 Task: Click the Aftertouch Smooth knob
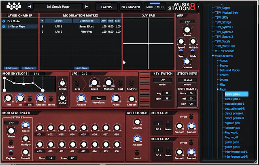[137, 122]
